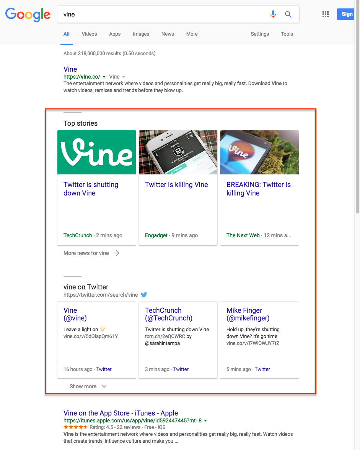Click the https://twitter.com/search/vine URL

pyautogui.click(x=101, y=295)
